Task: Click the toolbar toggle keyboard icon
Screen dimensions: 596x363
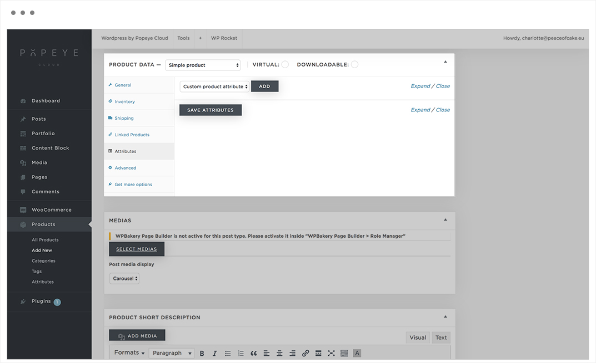Action: (x=344, y=354)
